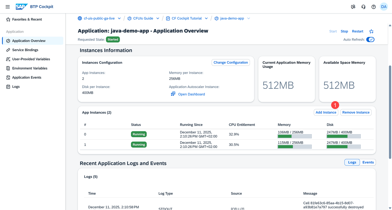Open Environment Variables page

coord(33,68)
